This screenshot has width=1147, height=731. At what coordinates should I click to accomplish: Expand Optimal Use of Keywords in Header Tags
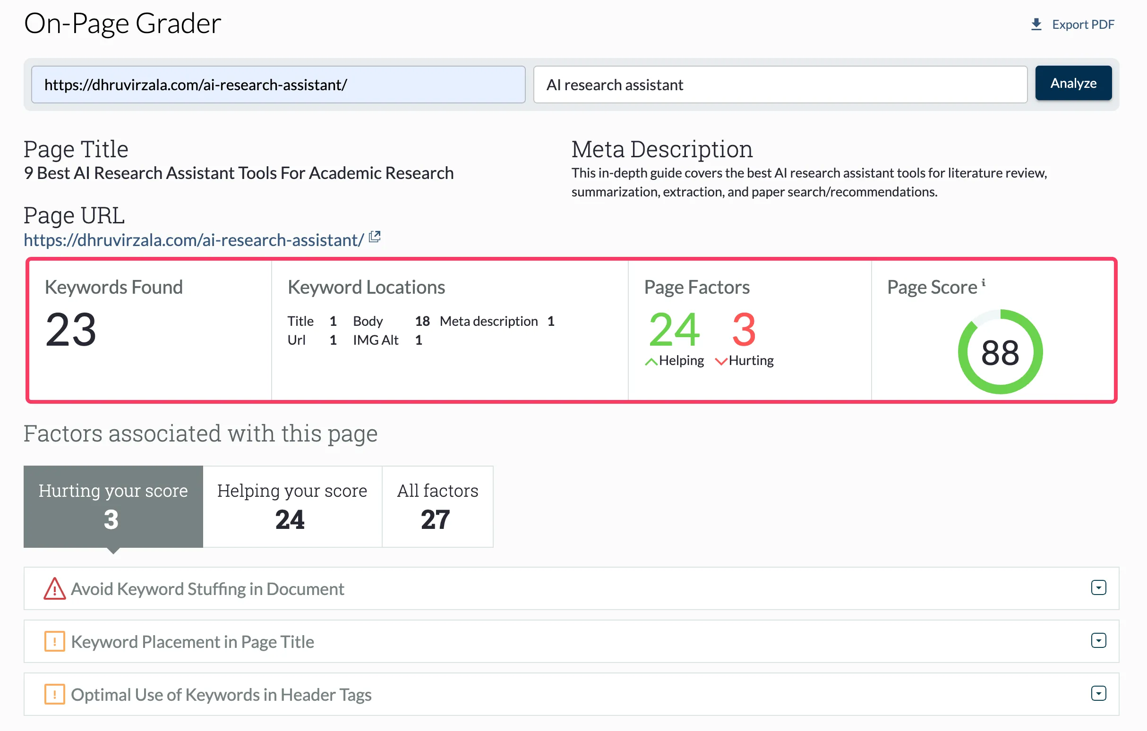click(1098, 693)
